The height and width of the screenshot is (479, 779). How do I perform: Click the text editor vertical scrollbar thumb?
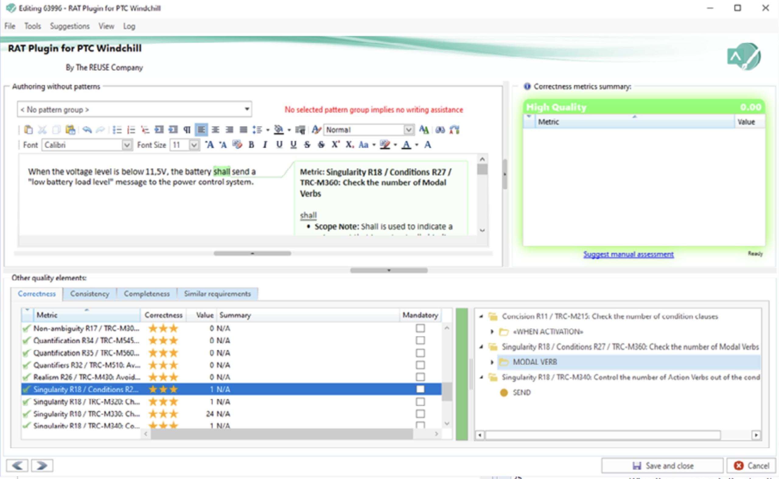pyautogui.click(x=482, y=169)
